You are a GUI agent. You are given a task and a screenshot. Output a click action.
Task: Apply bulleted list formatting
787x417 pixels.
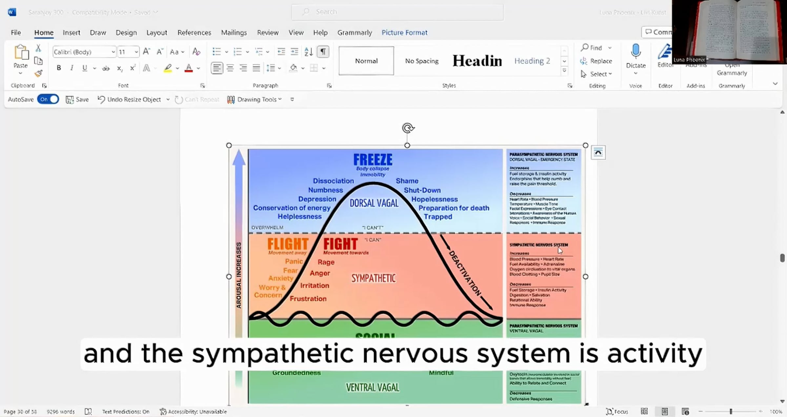pos(216,52)
